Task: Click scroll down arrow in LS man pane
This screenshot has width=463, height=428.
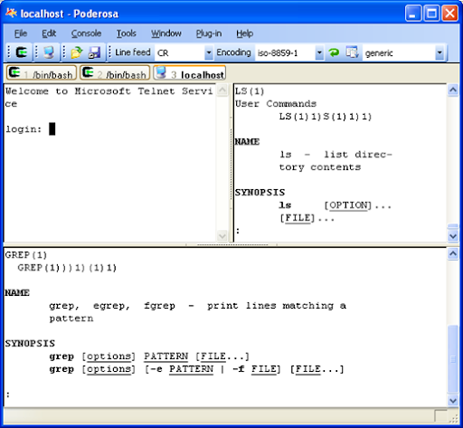Action: pyautogui.click(x=453, y=235)
